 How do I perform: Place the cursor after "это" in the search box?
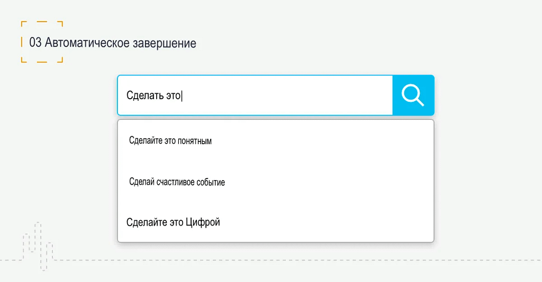coord(182,96)
